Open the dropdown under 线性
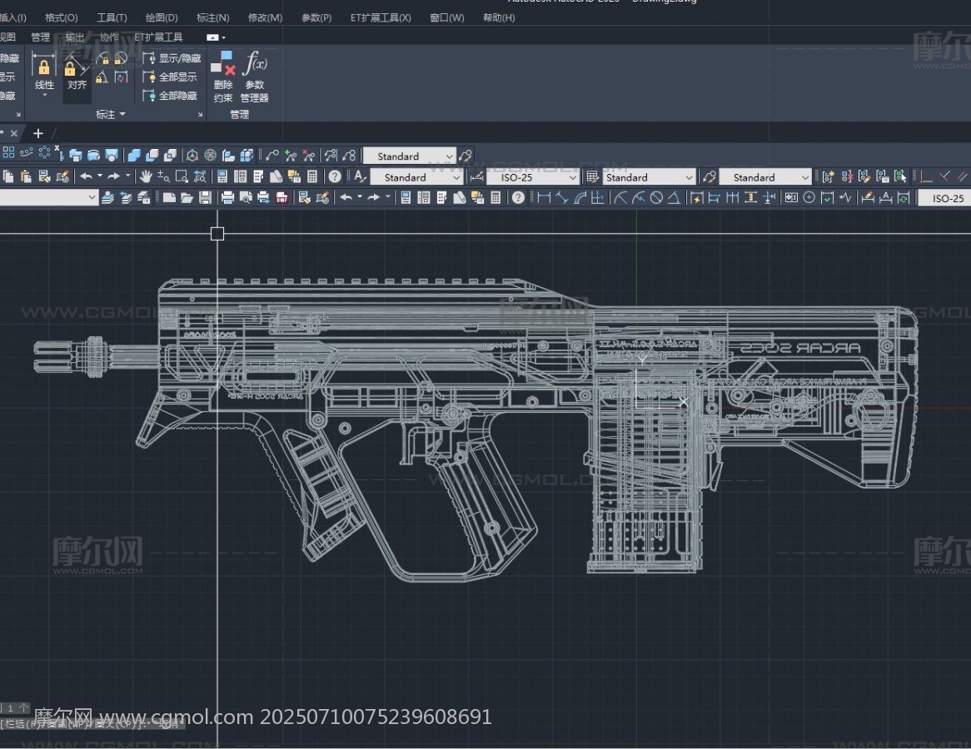Screen dimensions: 971x749 [x=45, y=95]
